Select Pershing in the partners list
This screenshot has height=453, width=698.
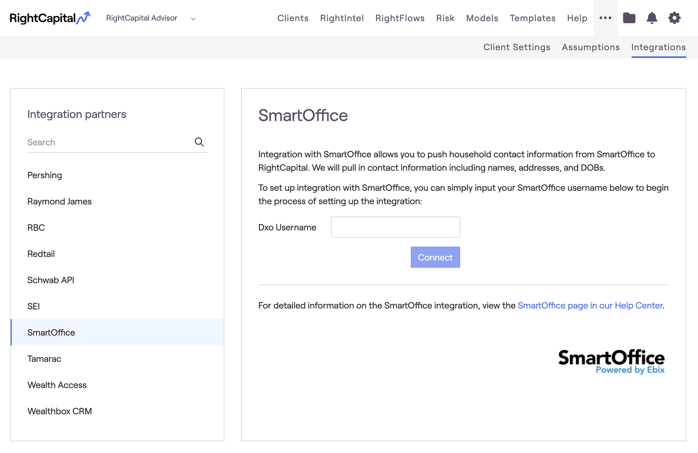coord(117,175)
